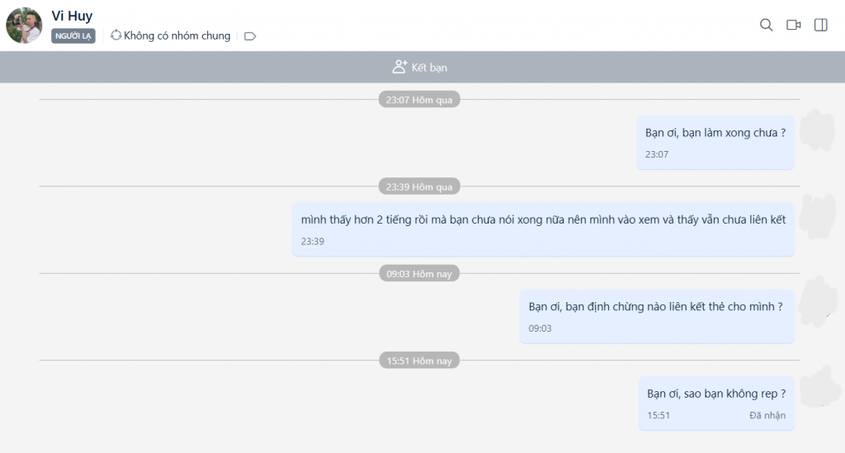
Task: Click the Không có nhóm chung text
Action: [x=177, y=35]
